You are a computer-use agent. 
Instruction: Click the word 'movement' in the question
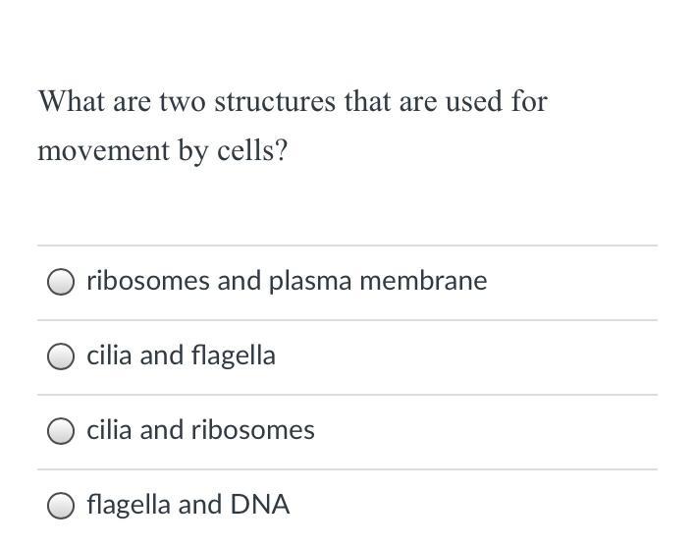pos(104,151)
